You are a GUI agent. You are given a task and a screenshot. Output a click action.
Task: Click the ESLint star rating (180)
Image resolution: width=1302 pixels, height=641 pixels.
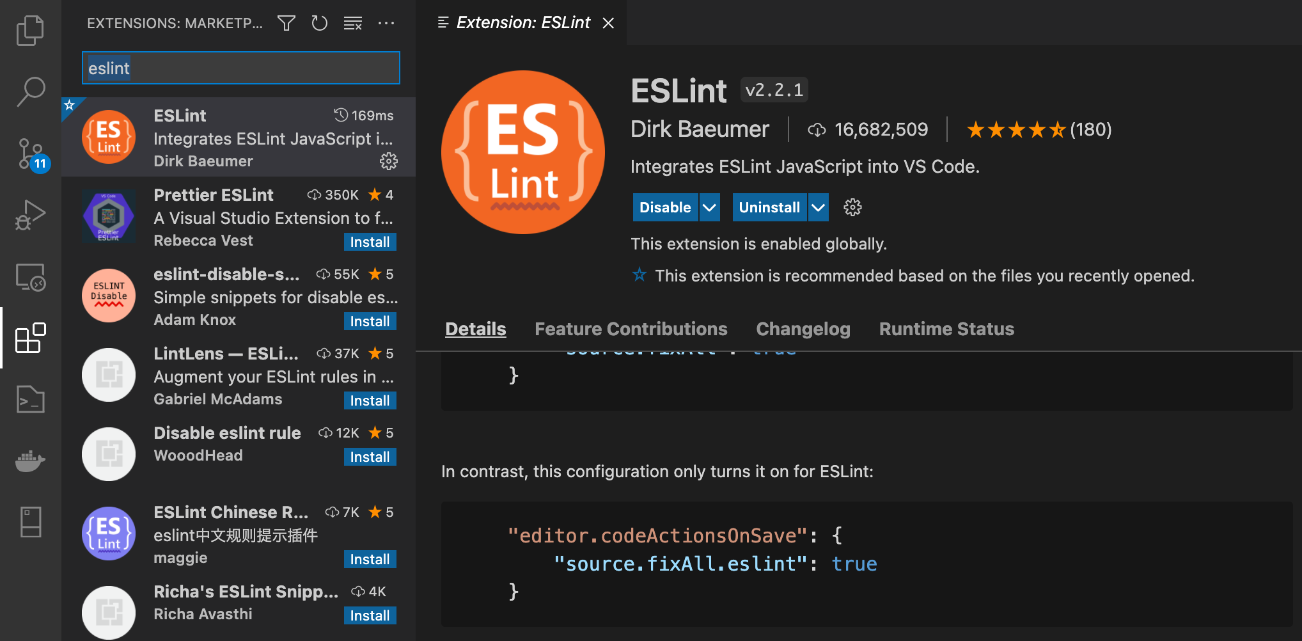[x=1039, y=130]
